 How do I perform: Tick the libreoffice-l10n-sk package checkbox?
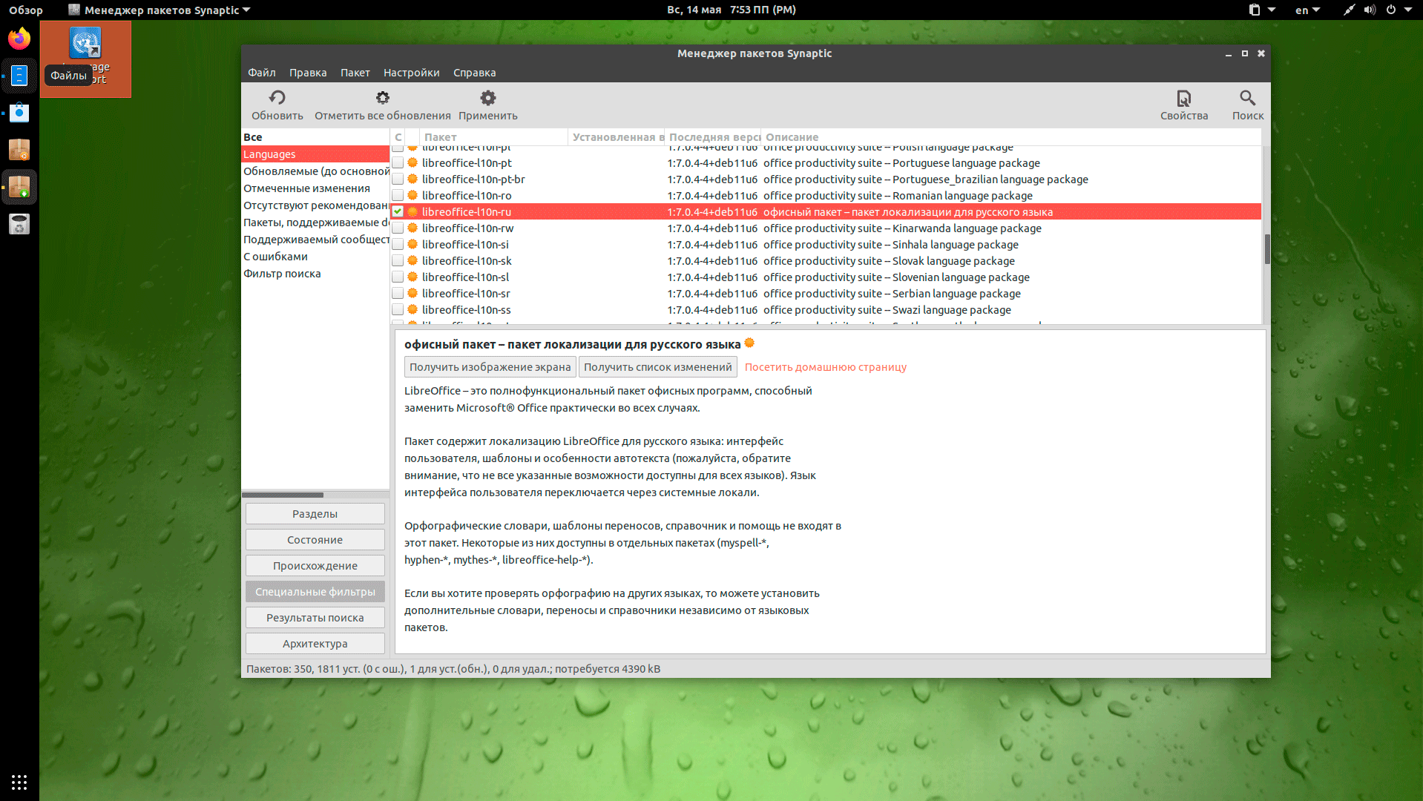tap(398, 261)
